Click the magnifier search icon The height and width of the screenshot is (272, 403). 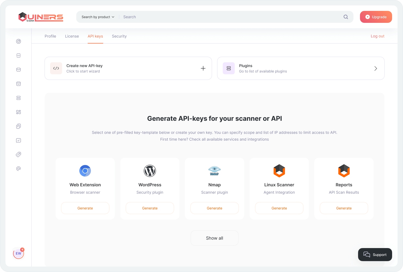[346, 17]
